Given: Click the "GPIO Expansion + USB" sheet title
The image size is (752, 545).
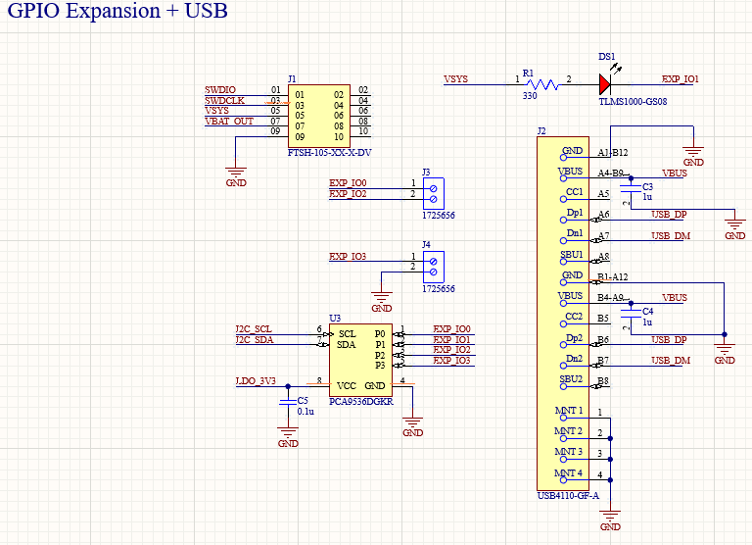Looking at the screenshot, I should click(x=117, y=11).
